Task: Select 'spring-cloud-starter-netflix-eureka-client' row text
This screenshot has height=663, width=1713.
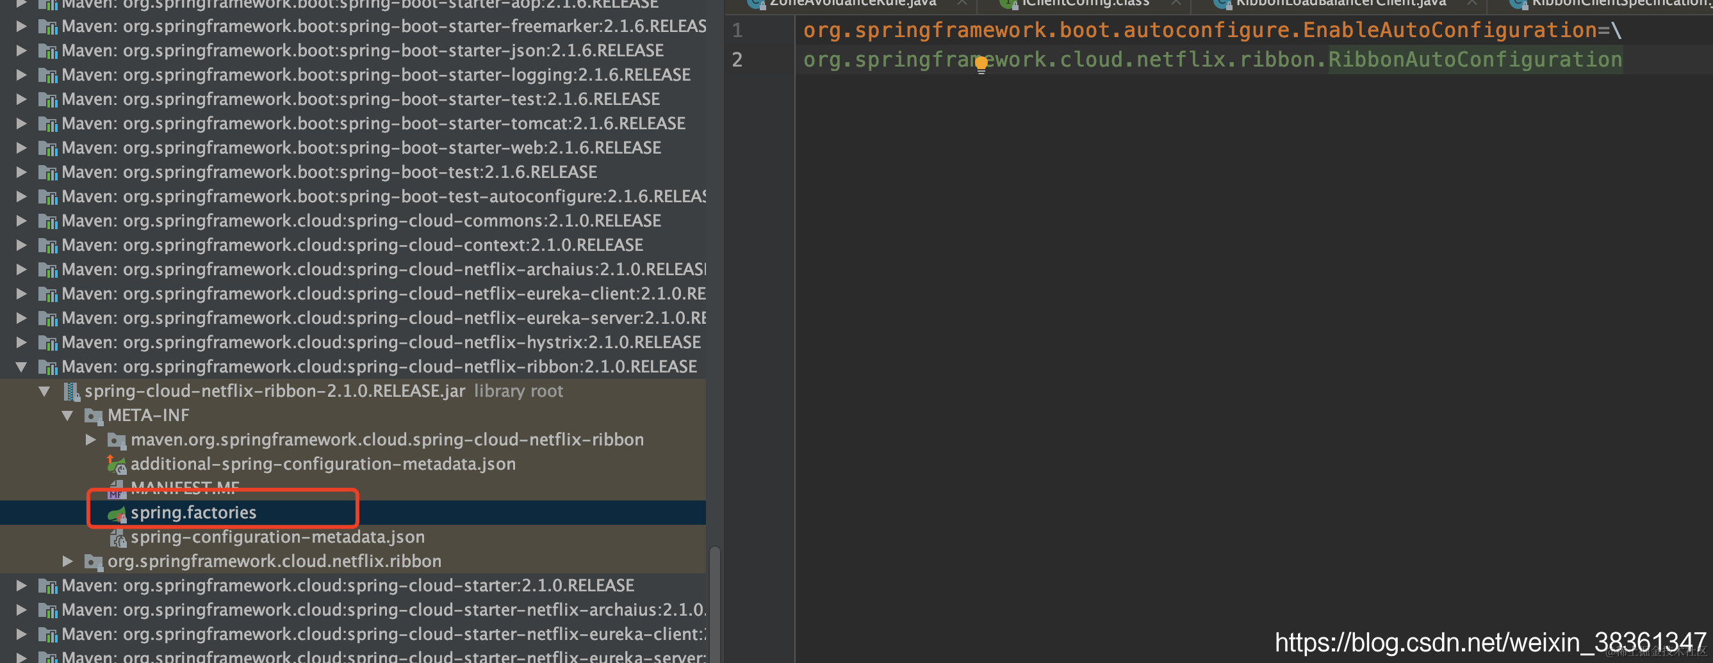Action: coord(384,635)
